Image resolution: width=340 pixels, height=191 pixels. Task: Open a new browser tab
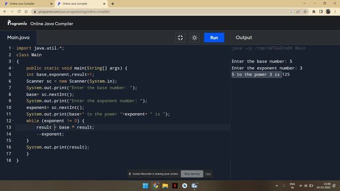click(x=113, y=4)
